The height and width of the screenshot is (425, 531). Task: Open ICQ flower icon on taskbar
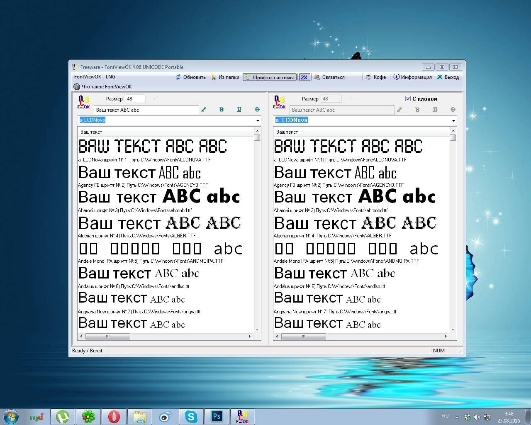point(88,416)
